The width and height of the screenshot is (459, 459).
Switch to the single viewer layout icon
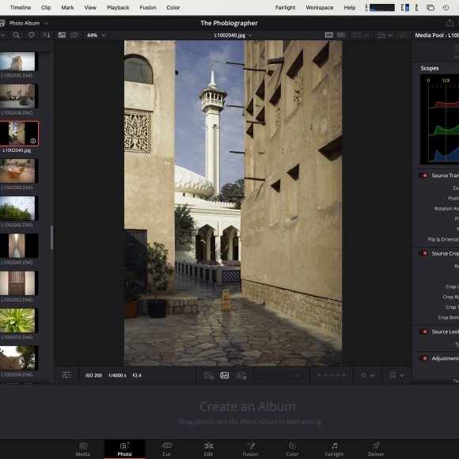point(329,35)
